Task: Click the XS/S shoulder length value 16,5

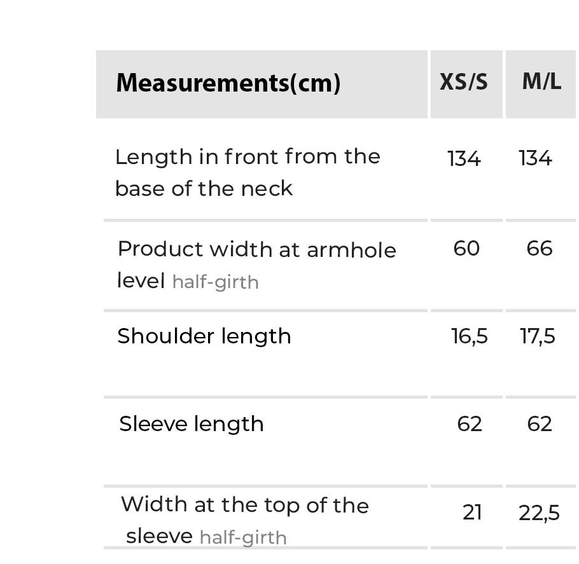Action: (x=470, y=336)
